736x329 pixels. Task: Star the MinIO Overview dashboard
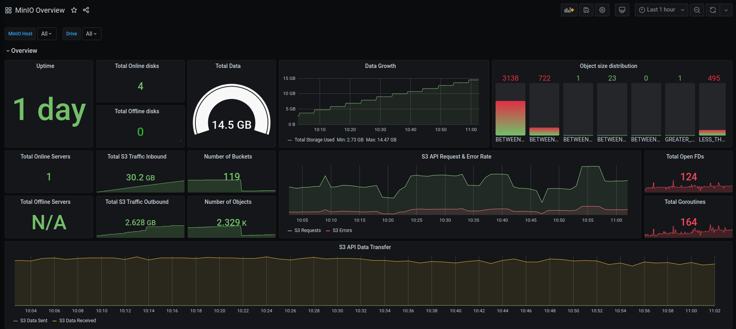74,10
